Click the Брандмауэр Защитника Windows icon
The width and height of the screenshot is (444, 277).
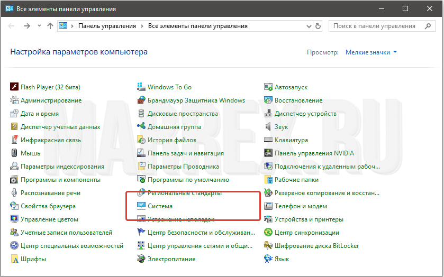point(141,100)
